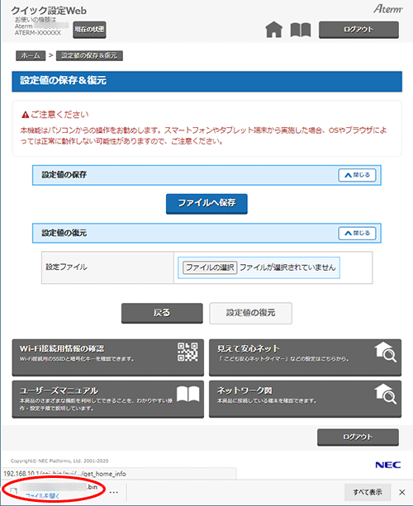Click the NEC logo in footer
Image resolution: width=413 pixels, height=506 pixels.
tap(388, 465)
